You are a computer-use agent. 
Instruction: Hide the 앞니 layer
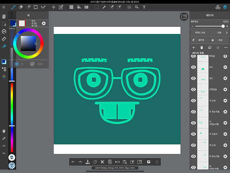click(x=193, y=67)
